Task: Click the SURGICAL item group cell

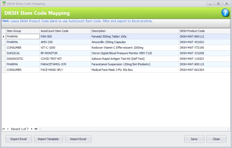Action: coord(23,53)
